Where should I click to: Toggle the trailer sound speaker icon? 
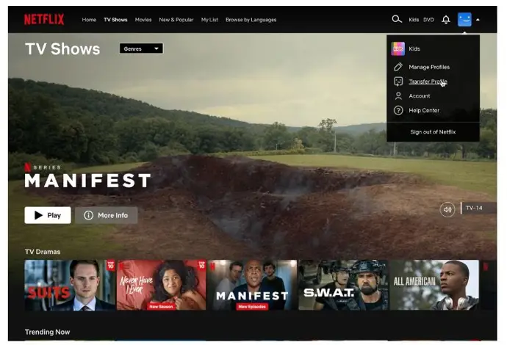[x=447, y=210]
